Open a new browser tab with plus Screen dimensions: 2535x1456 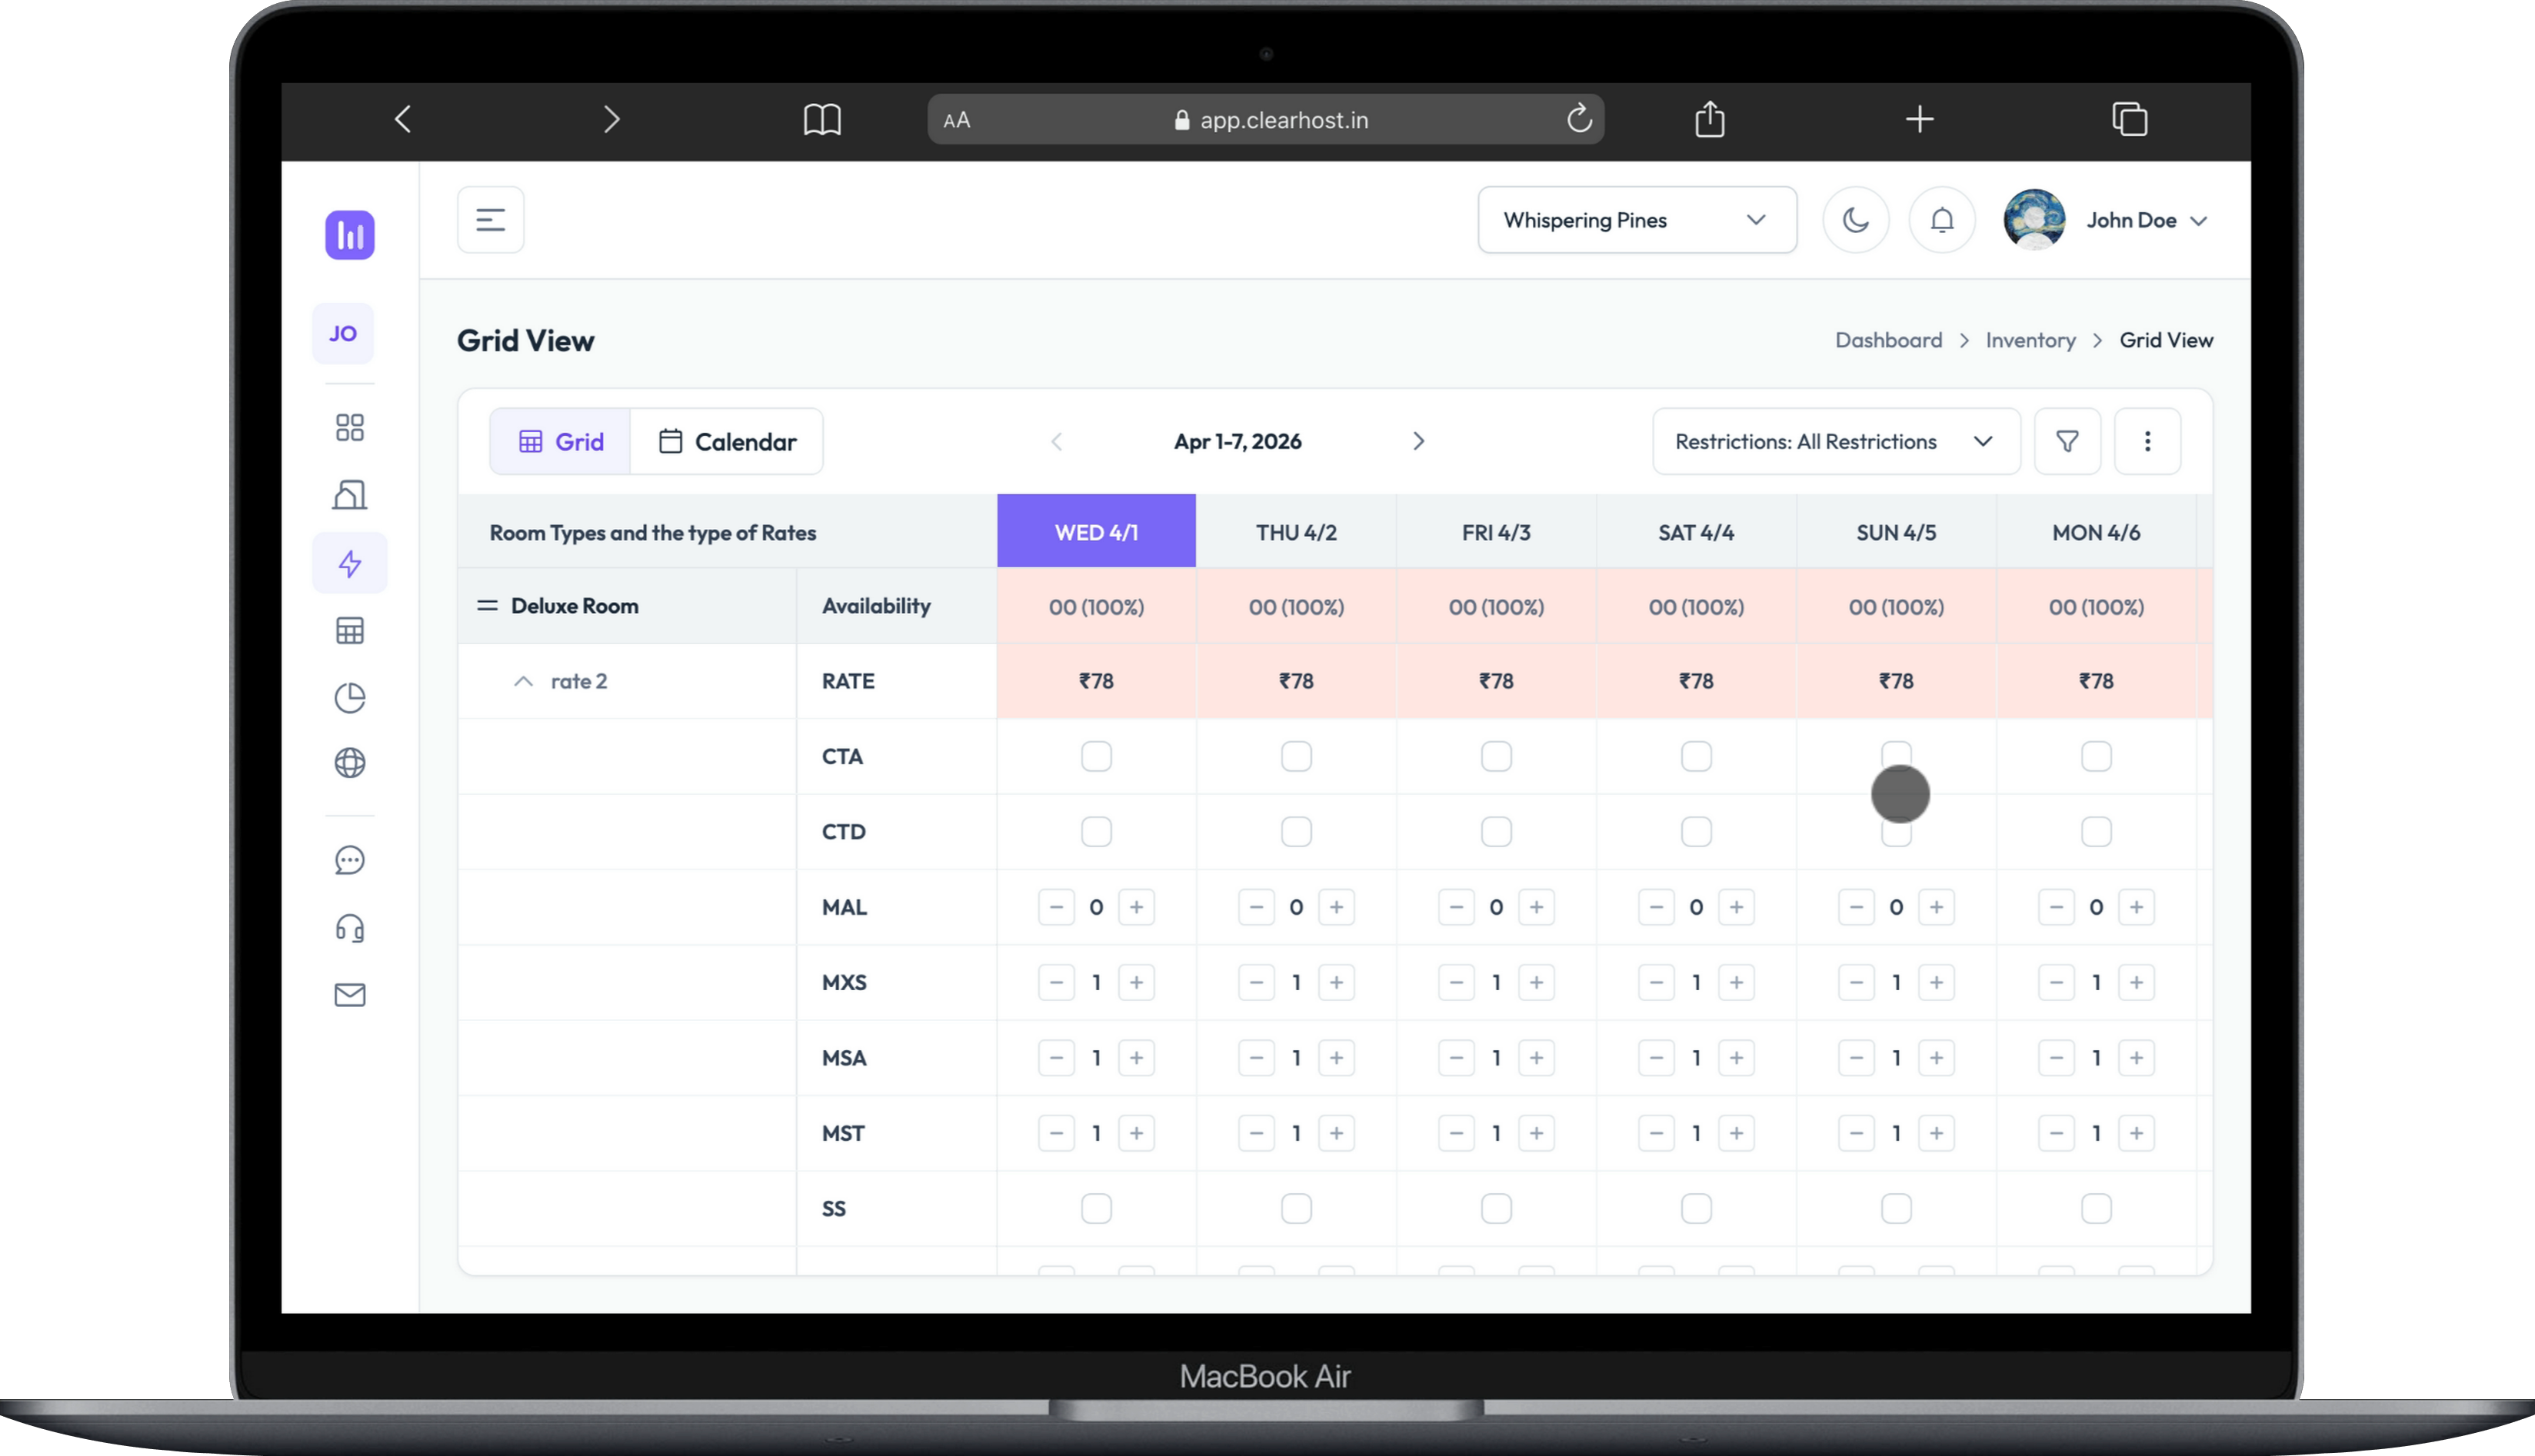(x=1919, y=119)
